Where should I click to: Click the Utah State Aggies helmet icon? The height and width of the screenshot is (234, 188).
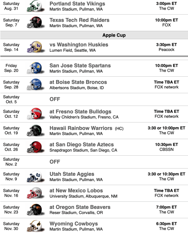[36, 176]
